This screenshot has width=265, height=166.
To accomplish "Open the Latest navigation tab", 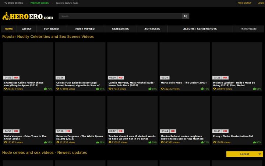I will (26, 29).
